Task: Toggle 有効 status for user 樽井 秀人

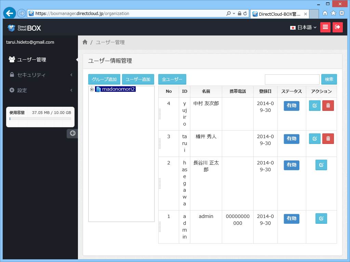Action: pos(291,139)
